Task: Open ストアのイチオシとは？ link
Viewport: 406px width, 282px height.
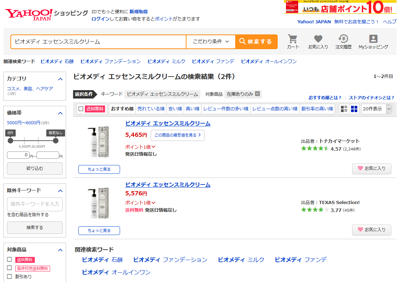Action: 372,98
